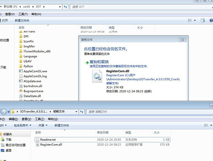213x161 pixels.
Task: Open 编辑(E) menu in lower window
Action: coord(13,119)
